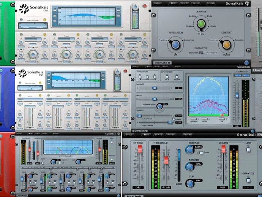Click the Spectrum button under MultiLimit display
Viewport: 262px width, 197px height.
(68, 156)
